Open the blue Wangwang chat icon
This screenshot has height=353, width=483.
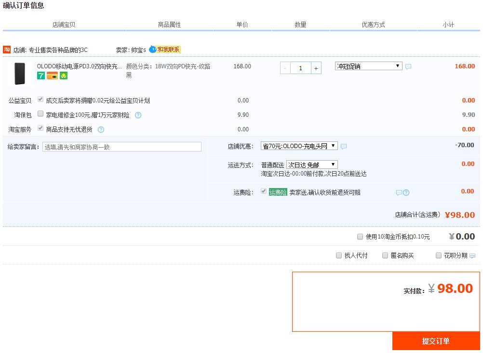[152, 49]
